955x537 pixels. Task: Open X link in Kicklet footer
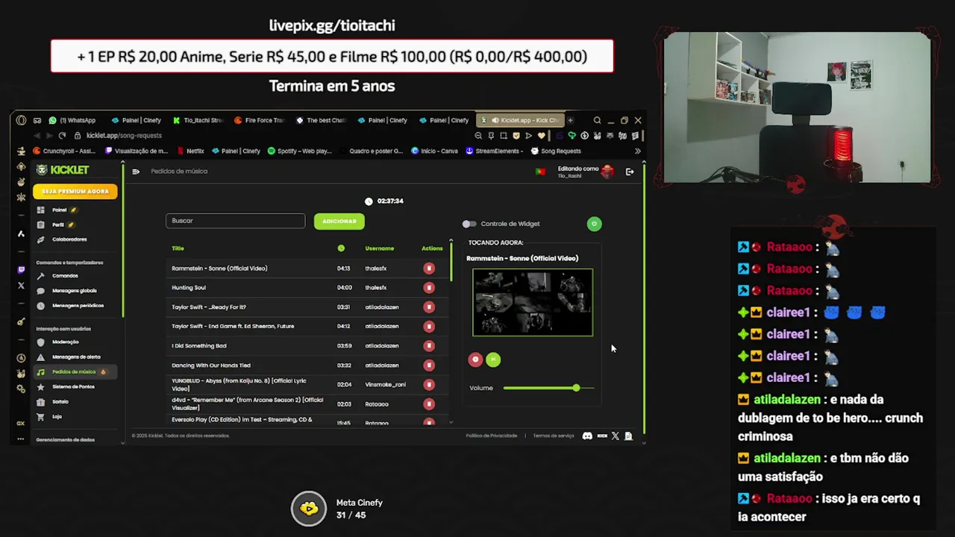click(x=615, y=436)
